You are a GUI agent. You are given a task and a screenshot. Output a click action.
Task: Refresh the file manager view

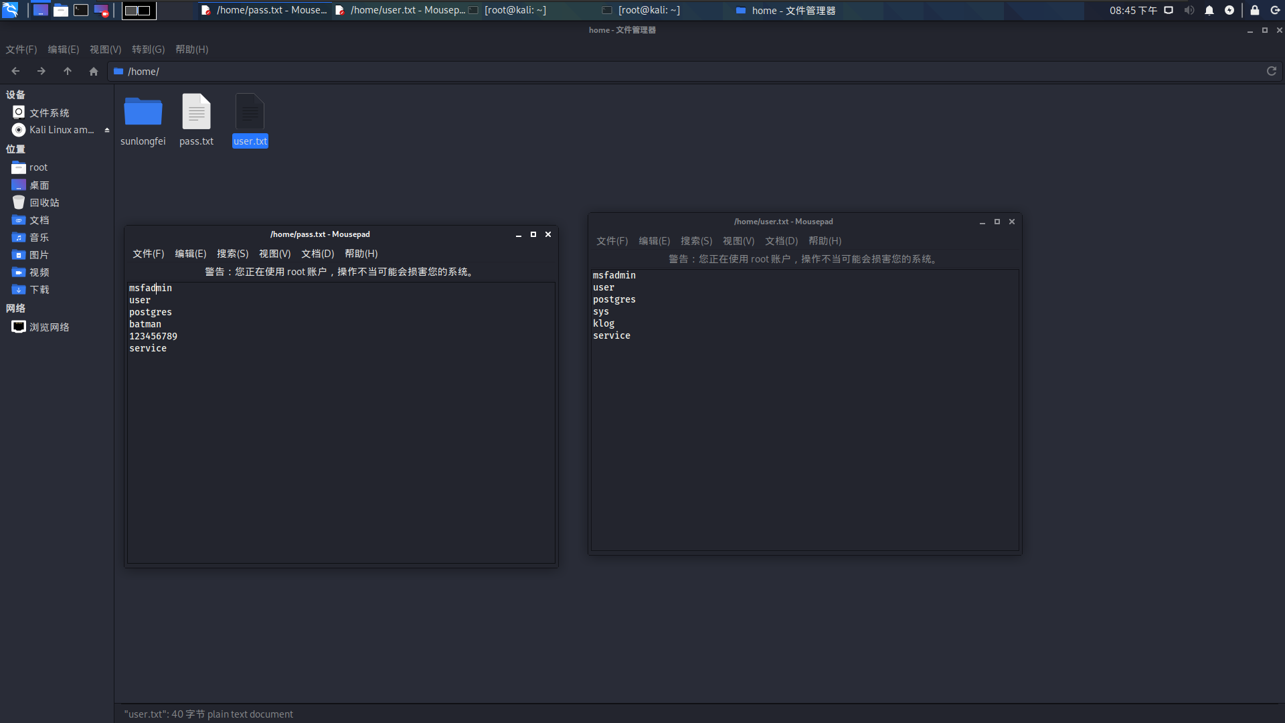(1271, 71)
